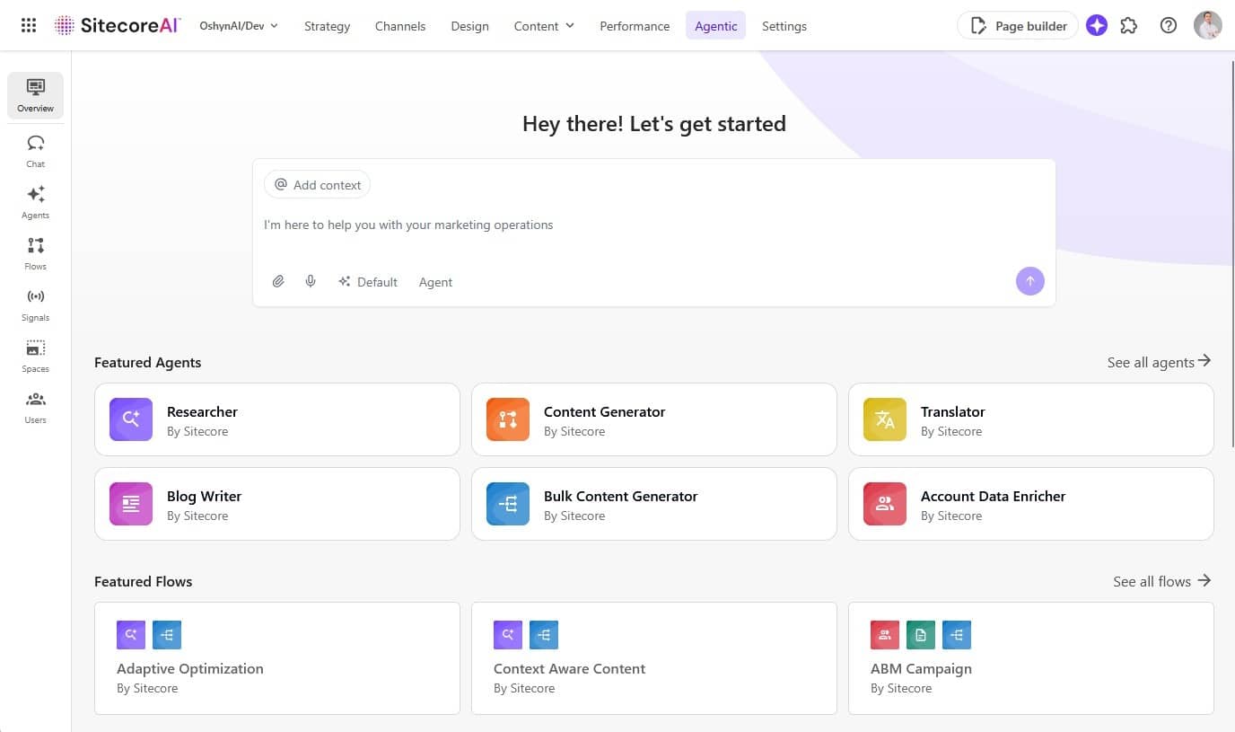The width and height of the screenshot is (1235, 732).
Task: Open the Default model selector
Action: pyautogui.click(x=368, y=281)
